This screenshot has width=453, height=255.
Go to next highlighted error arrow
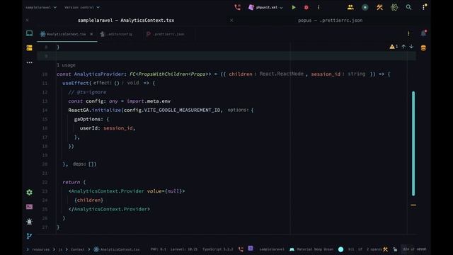point(411,47)
